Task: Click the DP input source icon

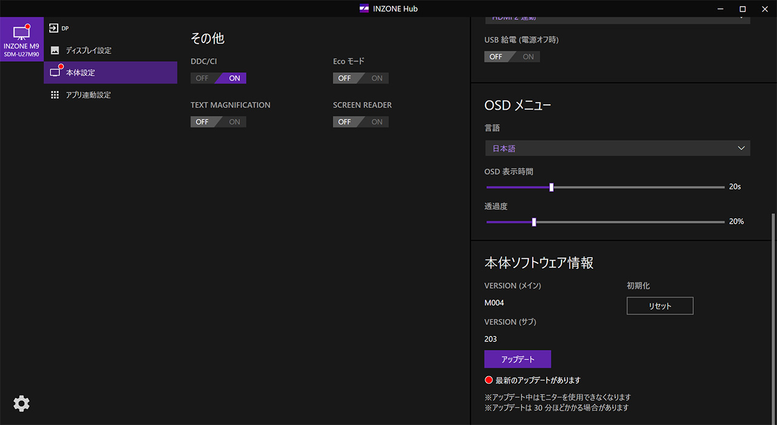Action: click(x=54, y=28)
